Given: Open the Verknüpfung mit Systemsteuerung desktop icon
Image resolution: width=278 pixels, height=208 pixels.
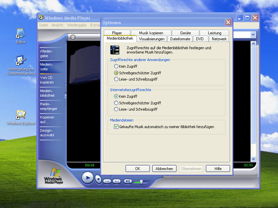Looking at the screenshot, I should coord(21,65).
